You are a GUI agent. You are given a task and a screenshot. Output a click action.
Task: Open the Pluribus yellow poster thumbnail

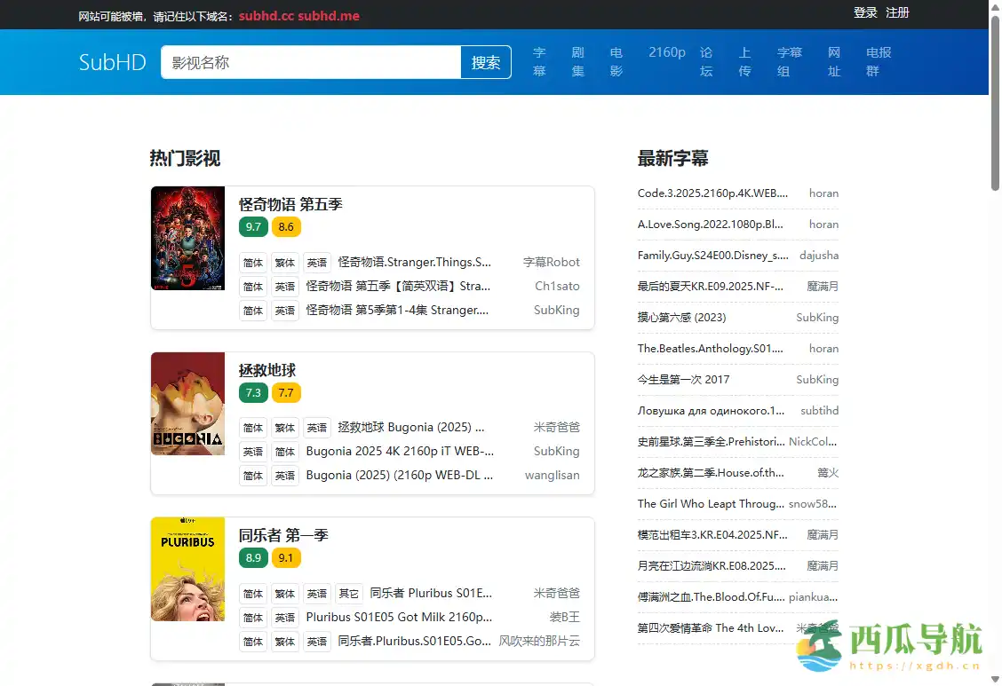[x=187, y=569]
